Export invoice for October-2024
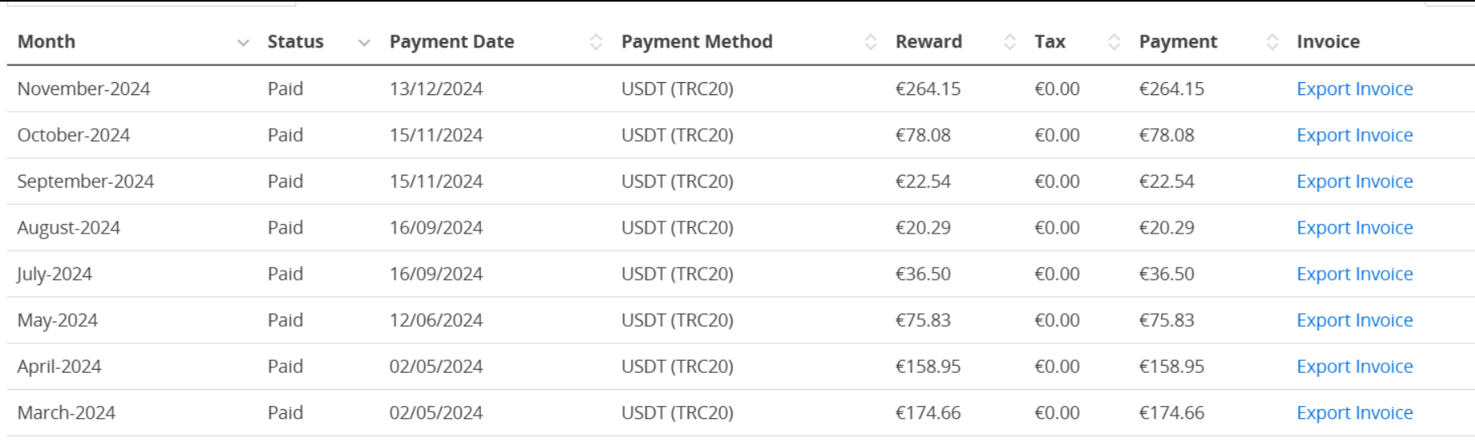This screenshot has height=443, width=1475. tap(1355, 135)
